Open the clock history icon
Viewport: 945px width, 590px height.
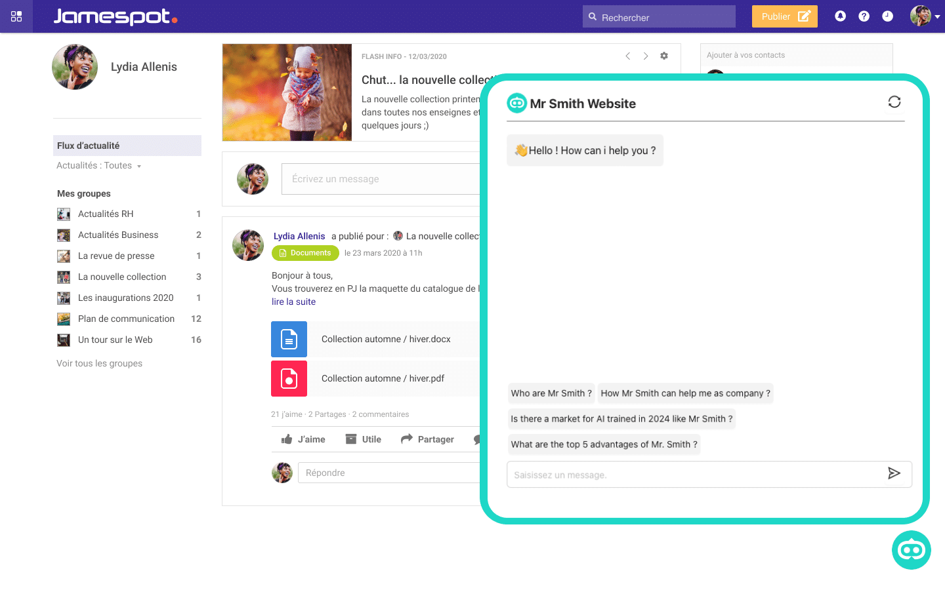[887, 16]
